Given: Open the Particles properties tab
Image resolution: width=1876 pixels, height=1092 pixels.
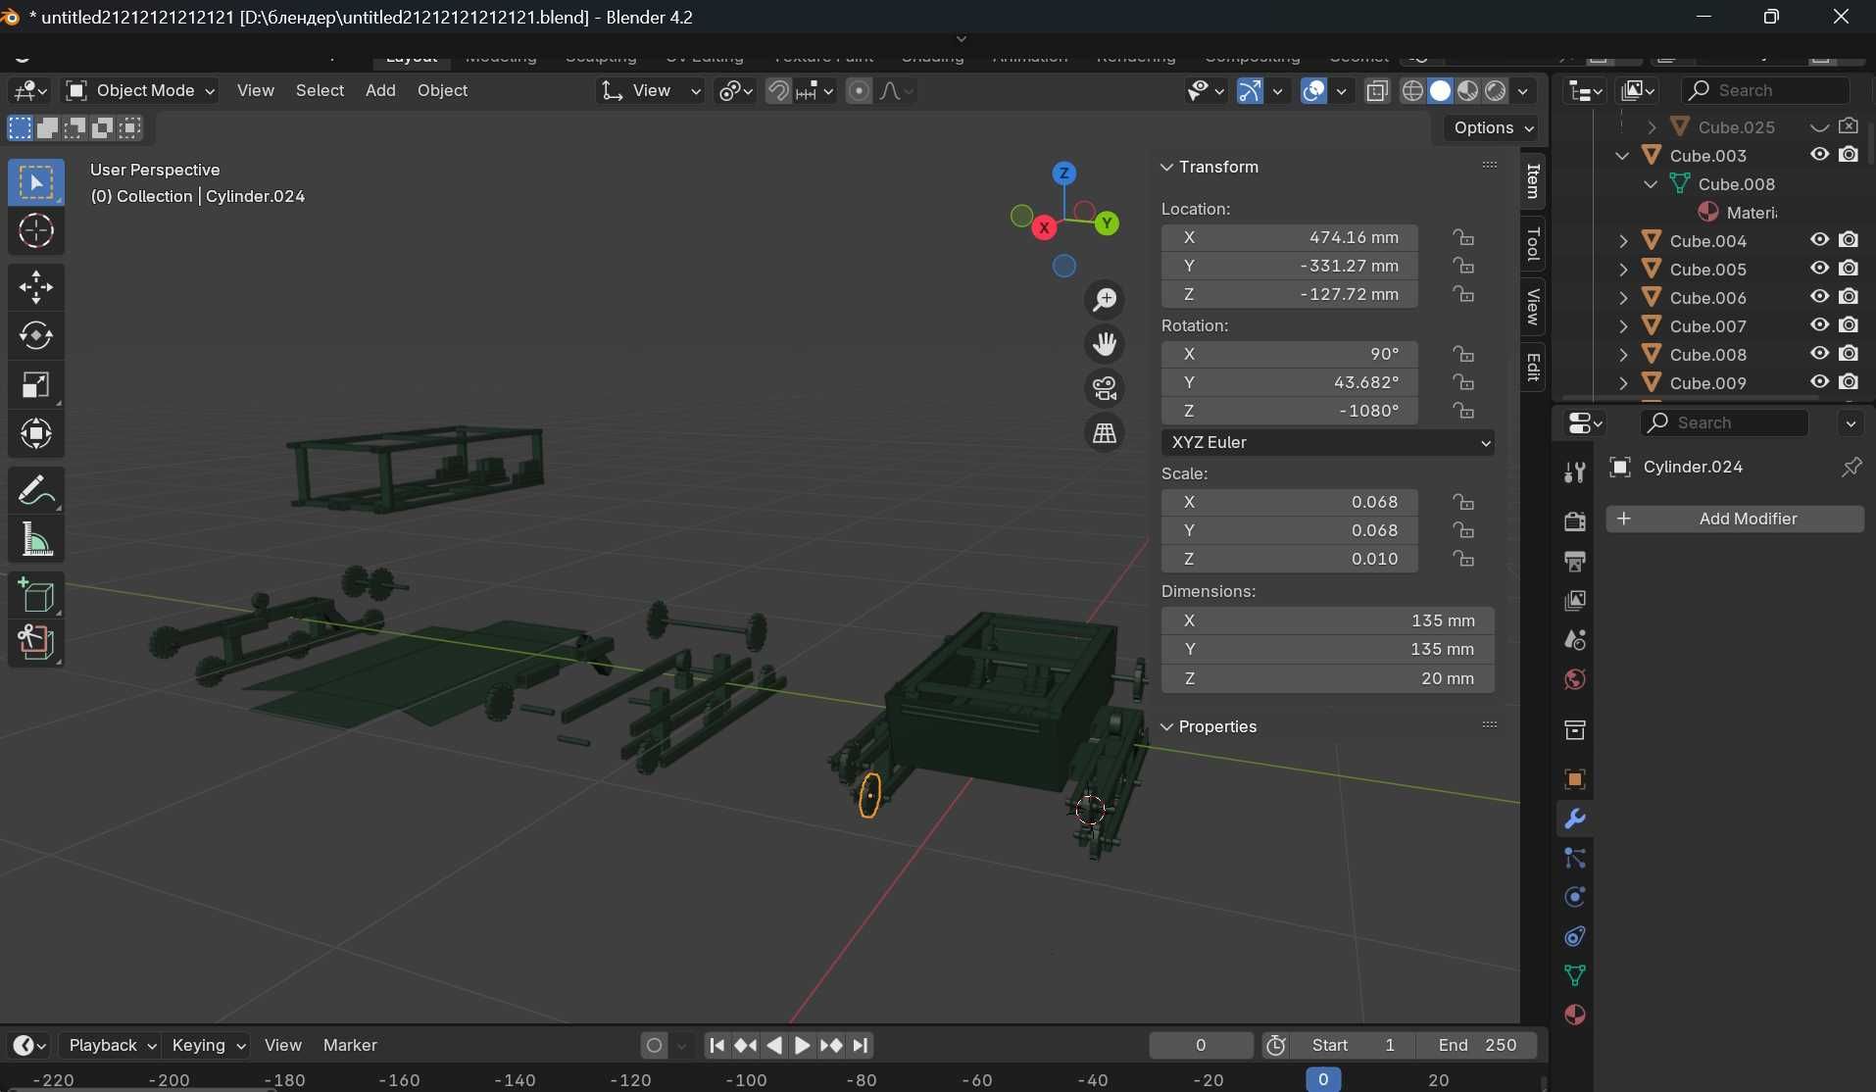Looking at the screenshot, I should (1575, 858).
